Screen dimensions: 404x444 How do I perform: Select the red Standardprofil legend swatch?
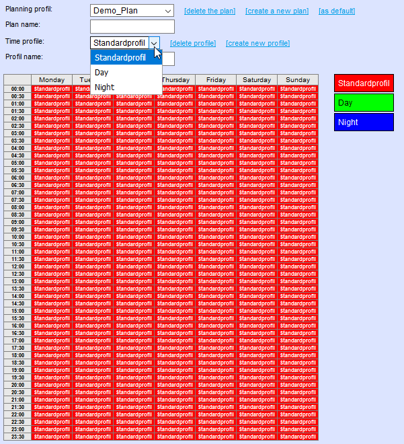coord(364,83)
